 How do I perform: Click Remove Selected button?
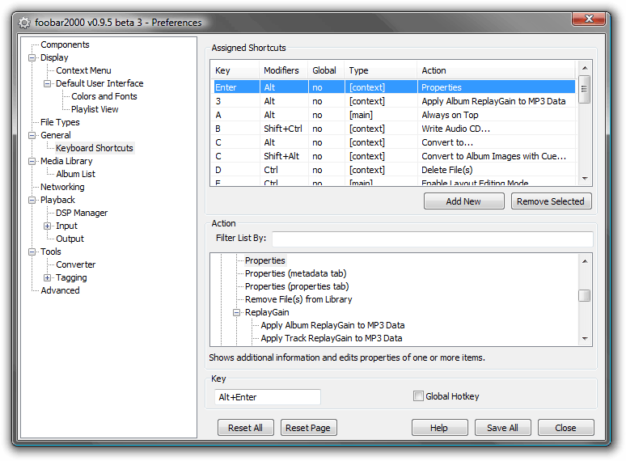tap(551, 201)
